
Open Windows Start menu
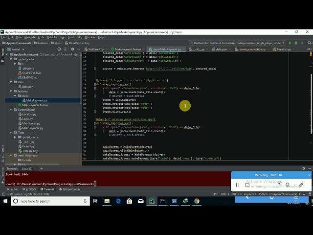pyautogui.click(x=5, y=201)
